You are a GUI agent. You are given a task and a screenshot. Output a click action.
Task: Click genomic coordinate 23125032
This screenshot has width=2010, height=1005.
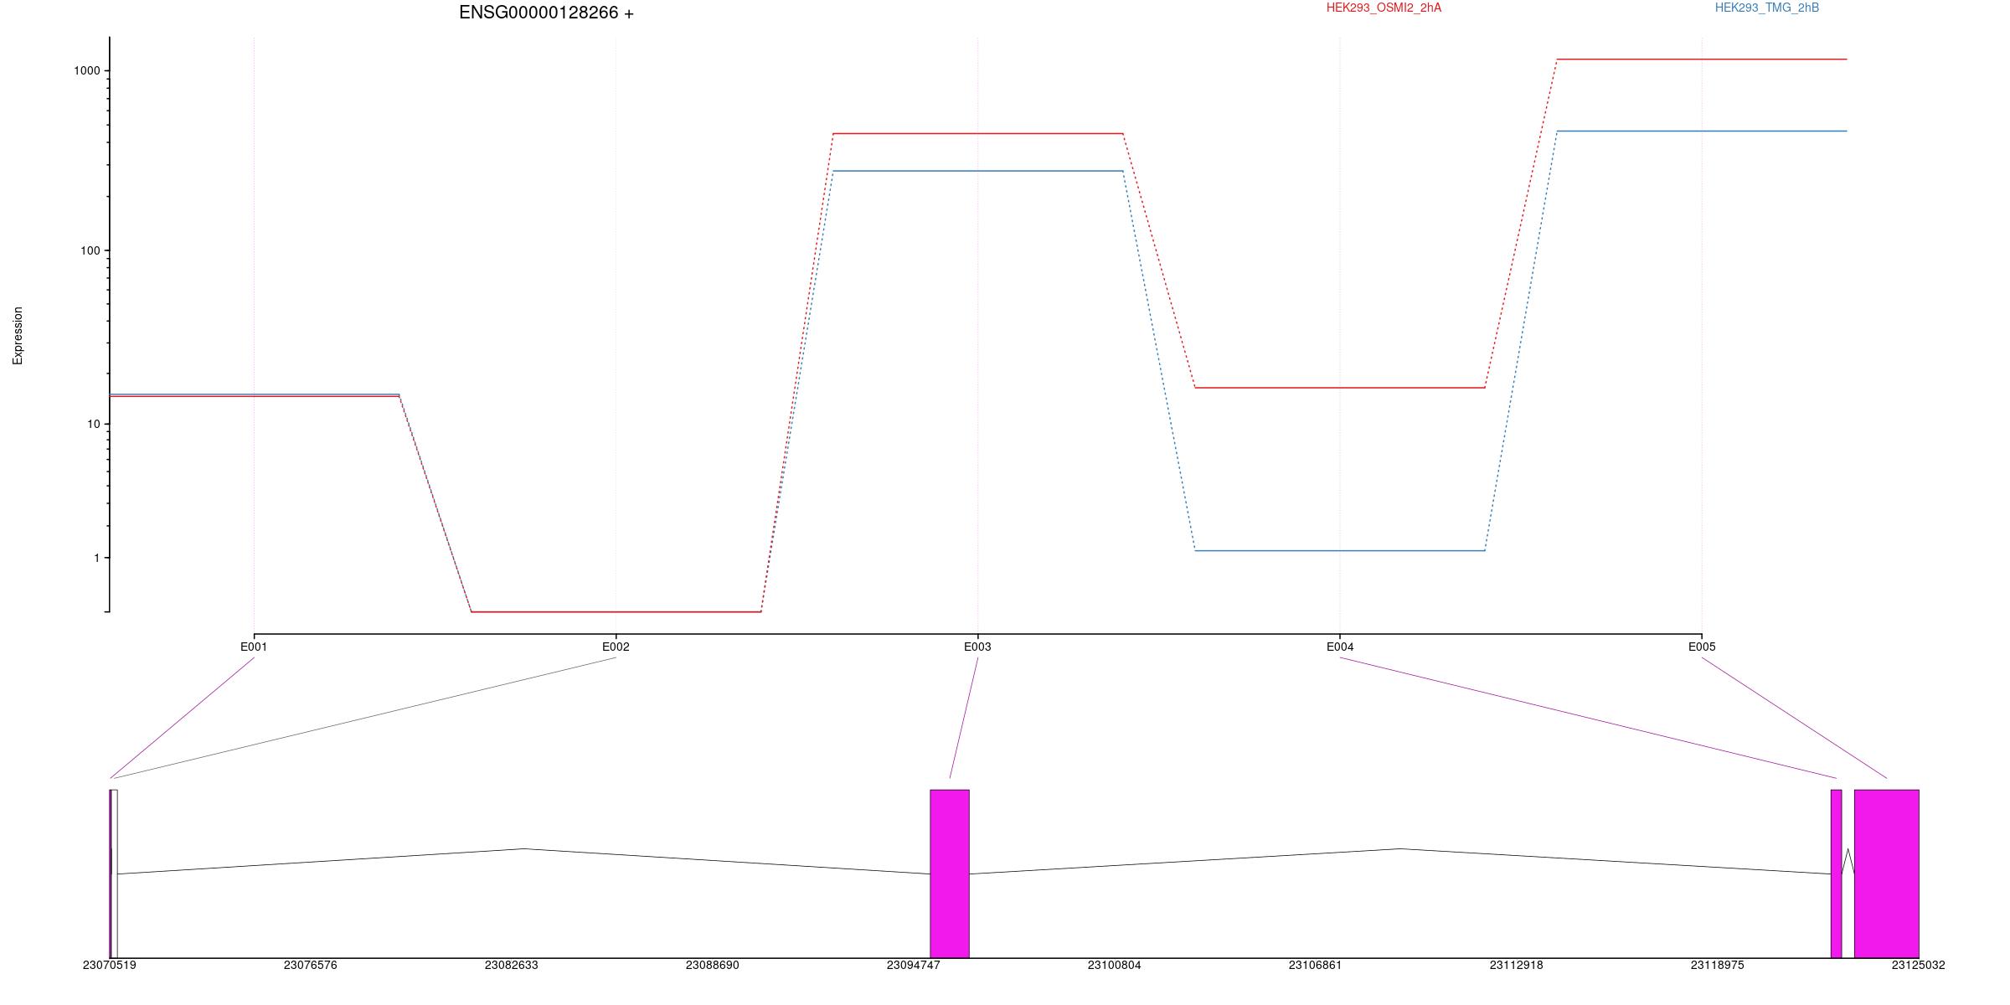pos(1919,965)
